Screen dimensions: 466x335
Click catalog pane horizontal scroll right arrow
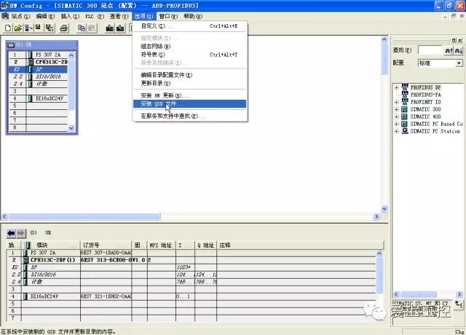(459, 294)
